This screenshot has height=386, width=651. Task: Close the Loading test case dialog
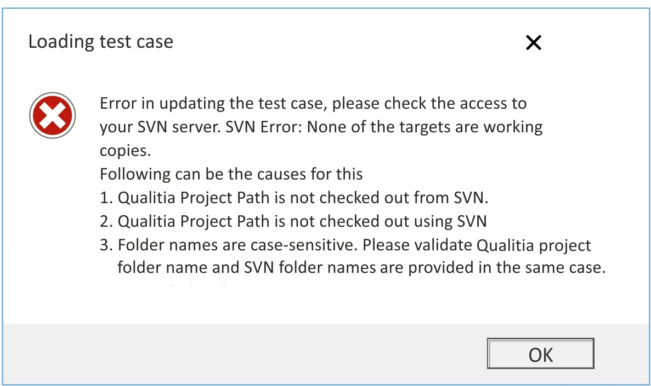coord(533,43)
